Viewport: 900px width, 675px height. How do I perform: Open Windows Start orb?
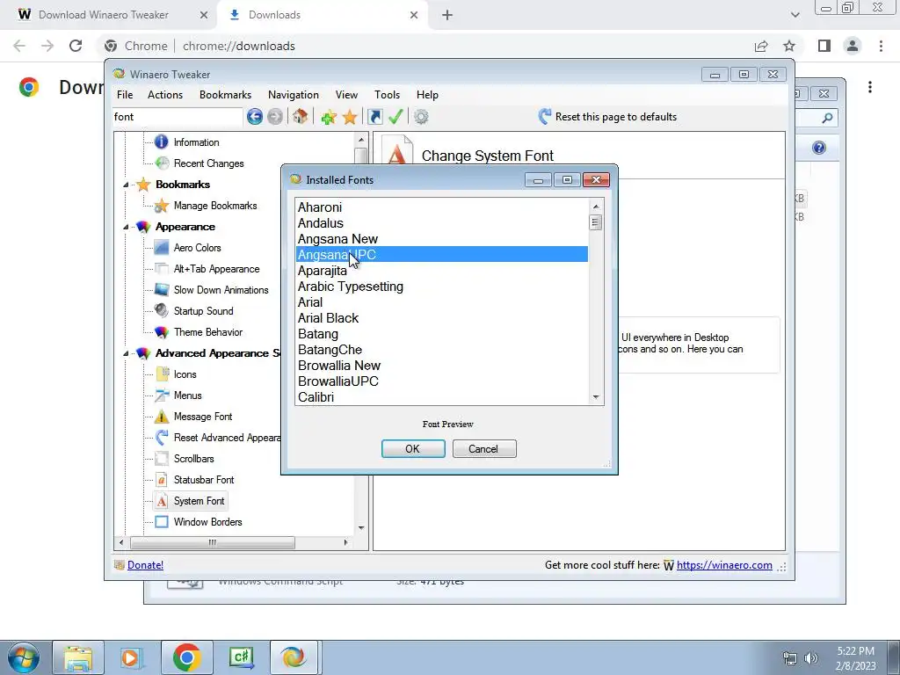click(23, 657)
